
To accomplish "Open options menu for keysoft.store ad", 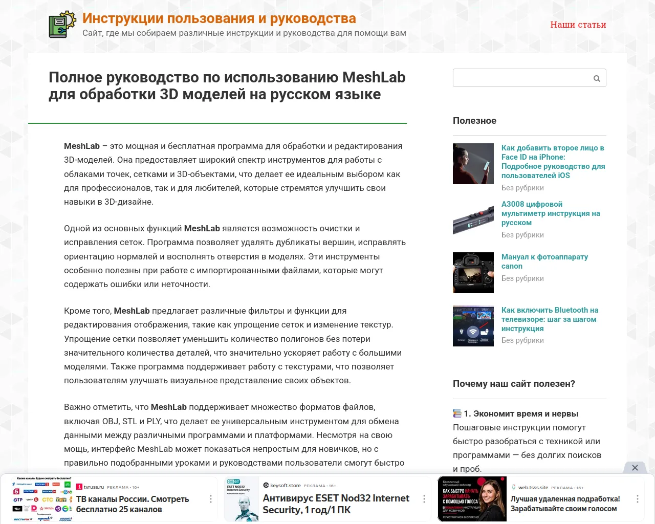I will [x=424, y=499].
